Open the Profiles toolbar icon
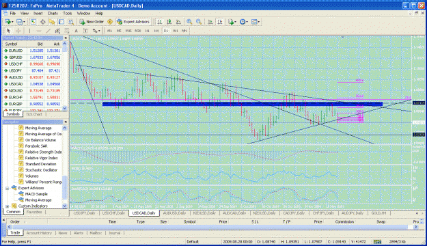Screen dimensions: 427x246 20,22
